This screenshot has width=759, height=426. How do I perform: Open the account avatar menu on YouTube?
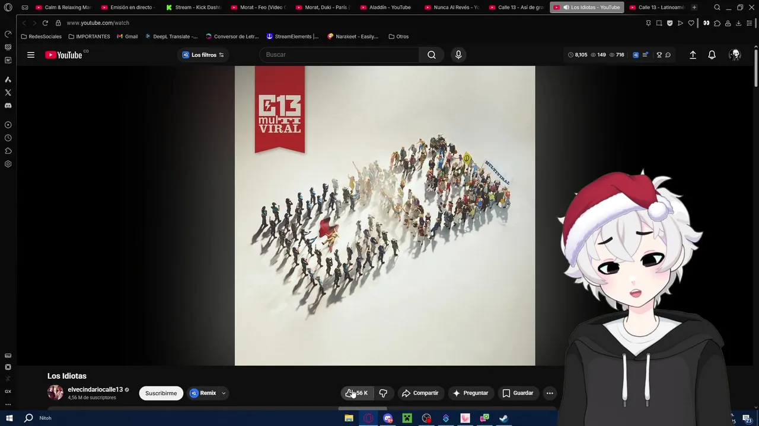735,55
